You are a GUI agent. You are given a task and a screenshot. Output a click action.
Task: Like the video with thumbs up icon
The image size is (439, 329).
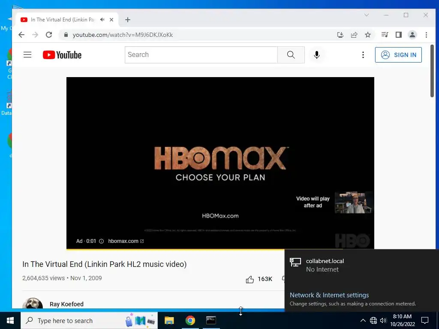[x=250, y=279]
